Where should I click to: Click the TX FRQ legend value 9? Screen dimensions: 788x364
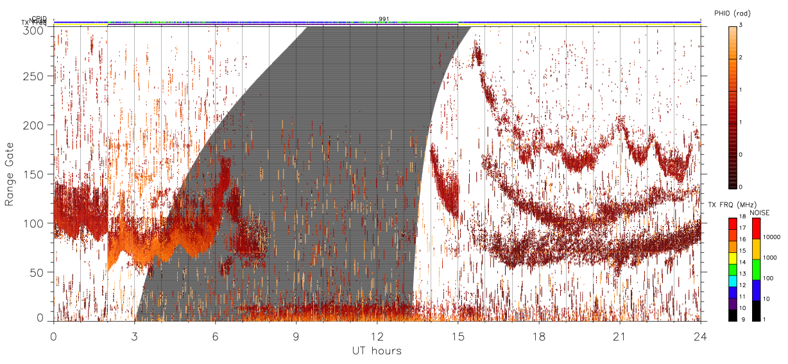tap(742, 319)
